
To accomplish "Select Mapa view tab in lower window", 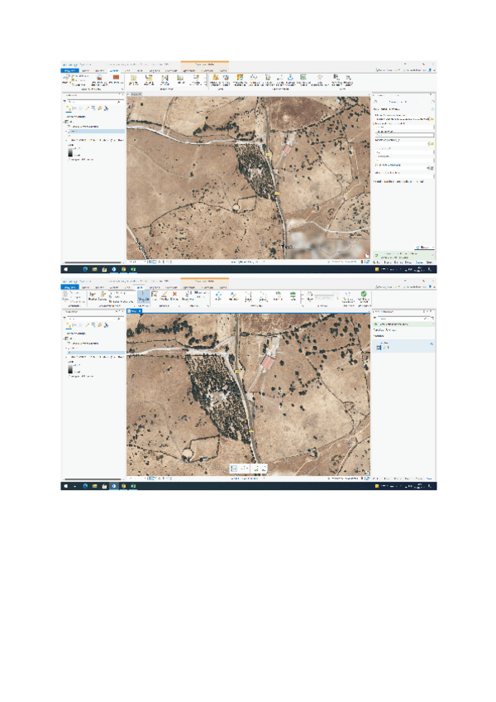I will [x=134, y=312].
